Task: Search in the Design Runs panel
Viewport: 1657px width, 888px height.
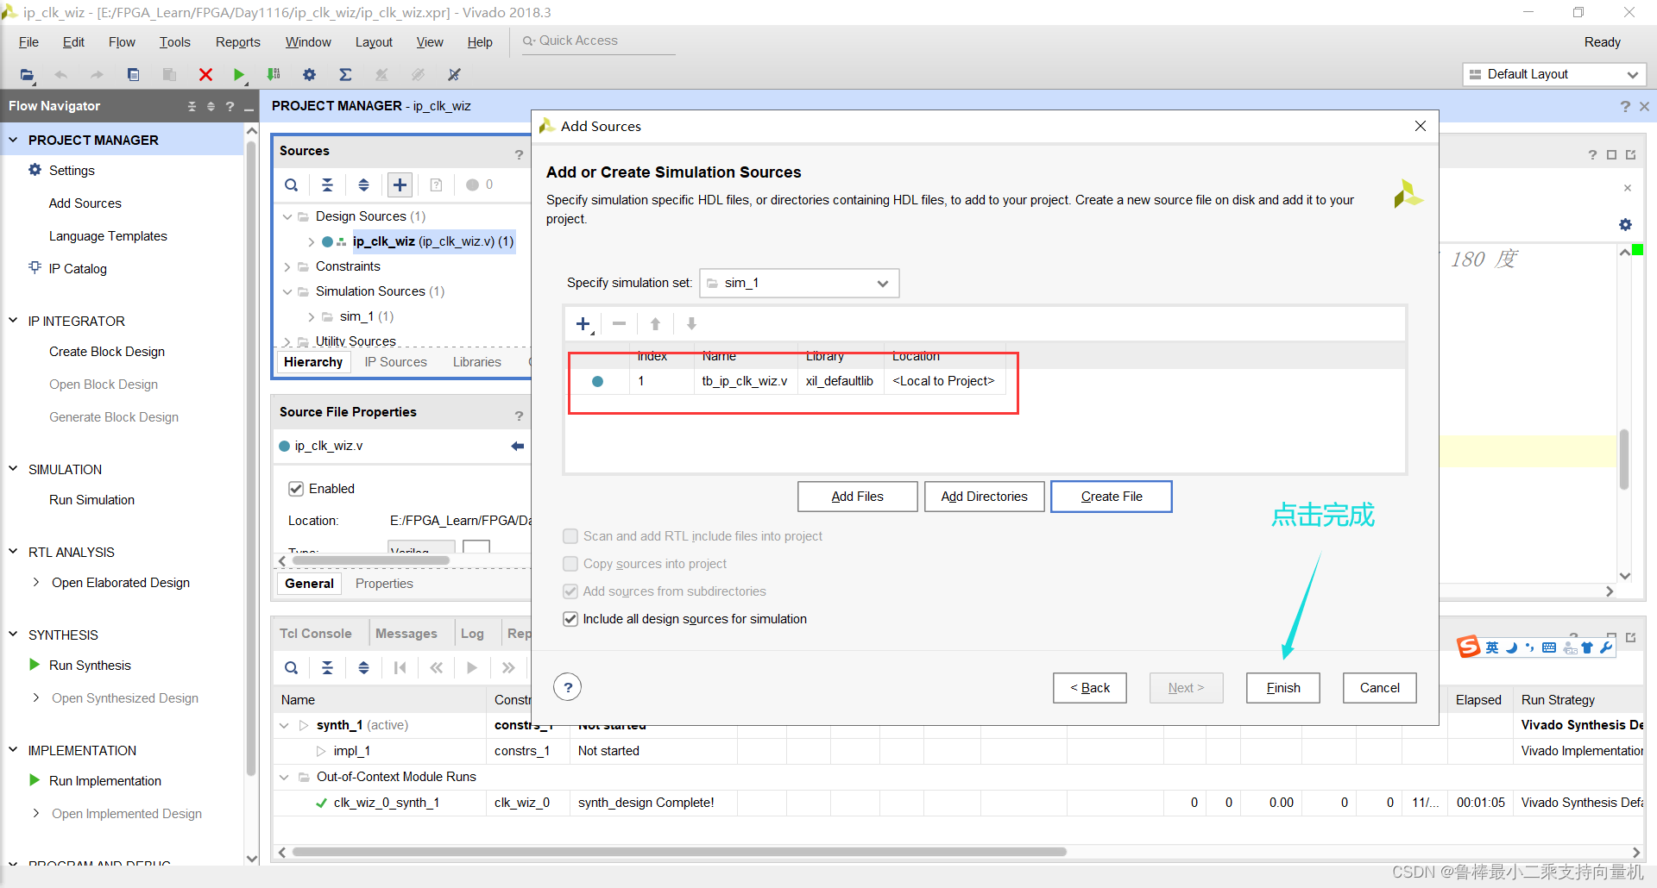Action: 292,667
